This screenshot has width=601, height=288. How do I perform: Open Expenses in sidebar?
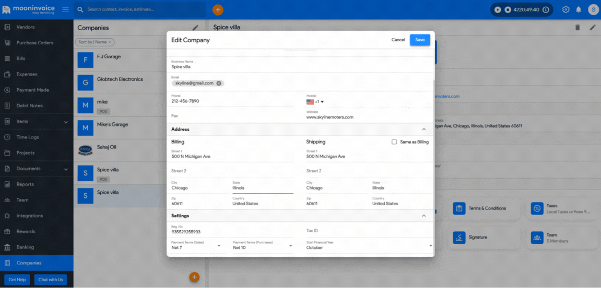tap(37, 74)
